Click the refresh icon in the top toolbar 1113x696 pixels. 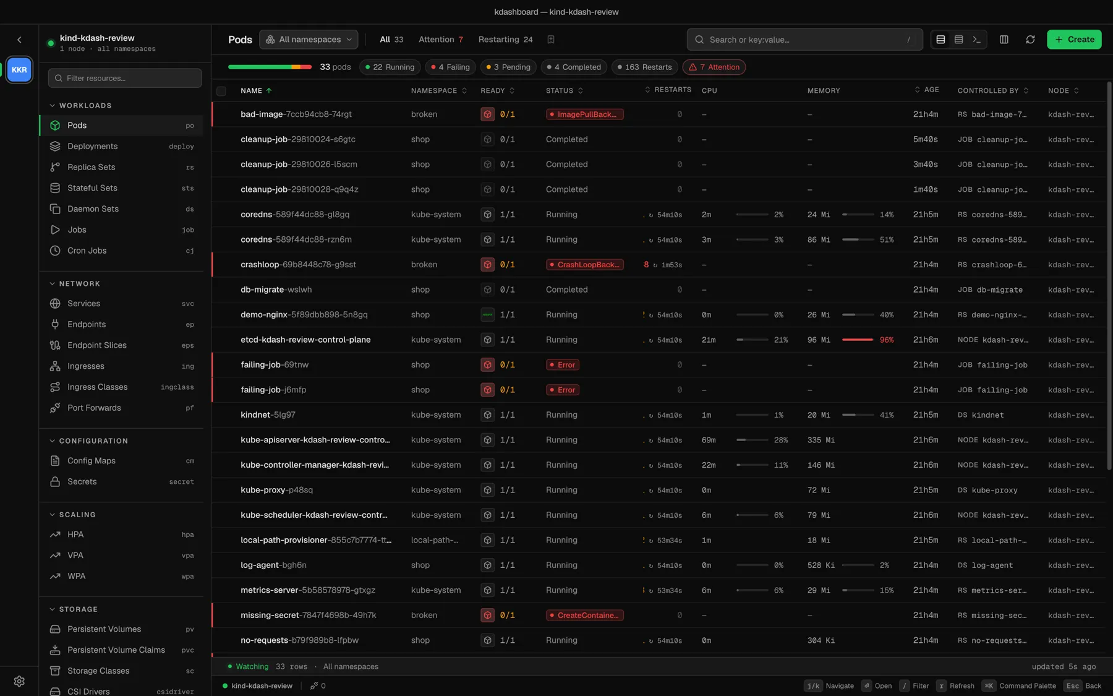(x=1030, y=40)
